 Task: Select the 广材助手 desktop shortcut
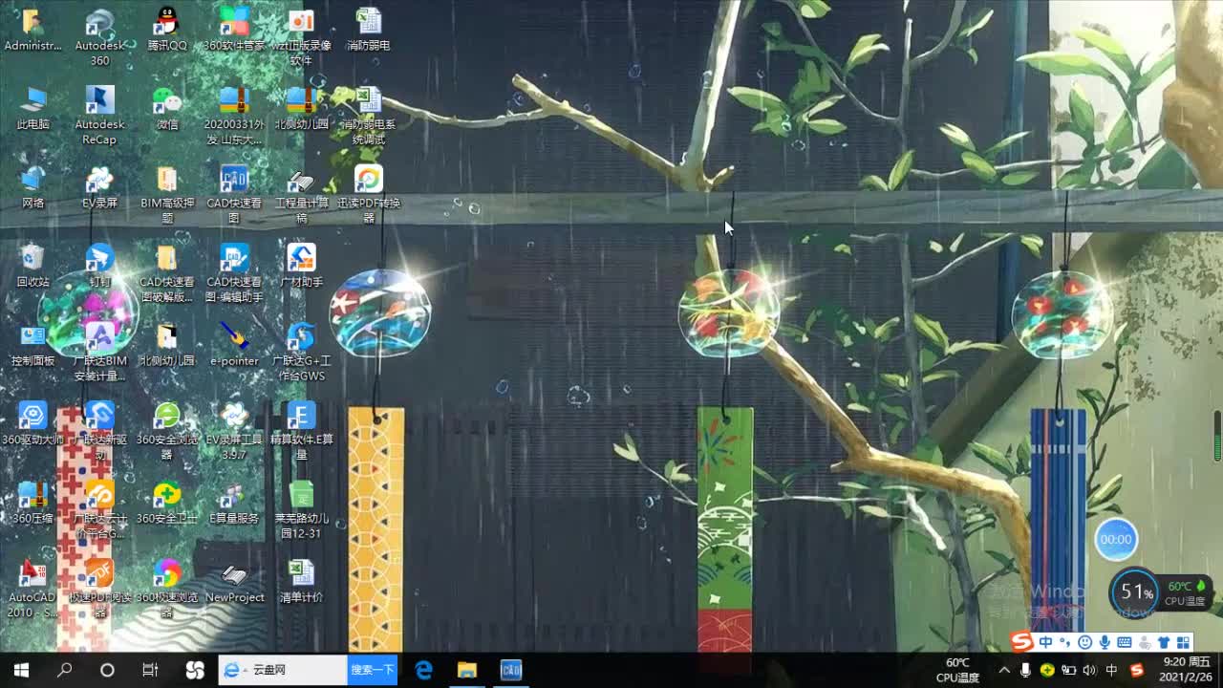pyautogui.click(x=301, y=266)
